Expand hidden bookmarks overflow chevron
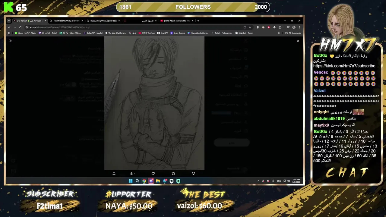Image resolution: width=386 pixels, height=217 pixels. [279, 33]
